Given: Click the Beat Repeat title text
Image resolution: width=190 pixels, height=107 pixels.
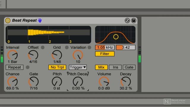Looking at the screenshot, I should tap(24, 21).
